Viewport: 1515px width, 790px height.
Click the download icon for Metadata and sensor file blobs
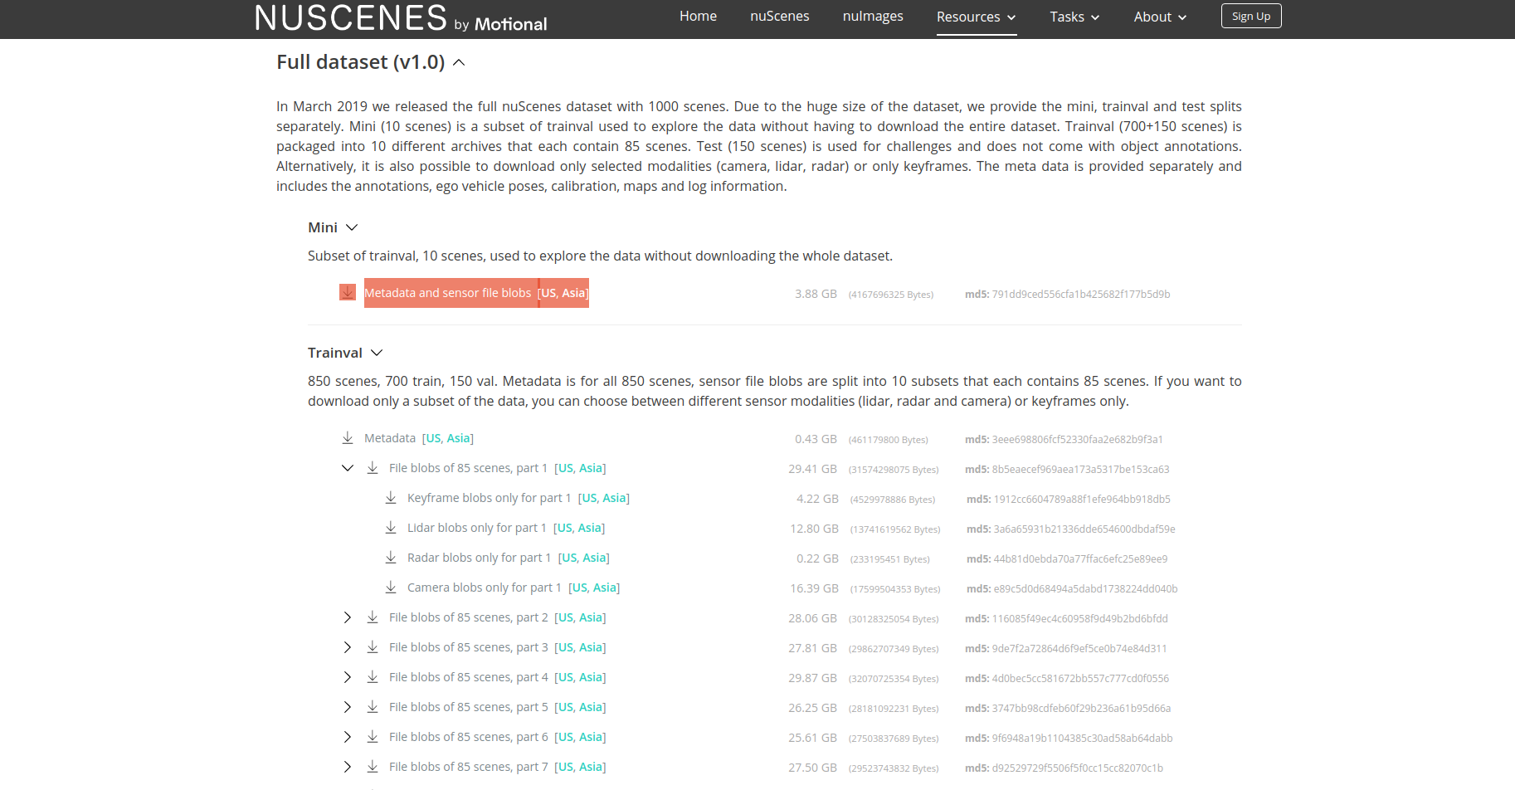[348, 292]
